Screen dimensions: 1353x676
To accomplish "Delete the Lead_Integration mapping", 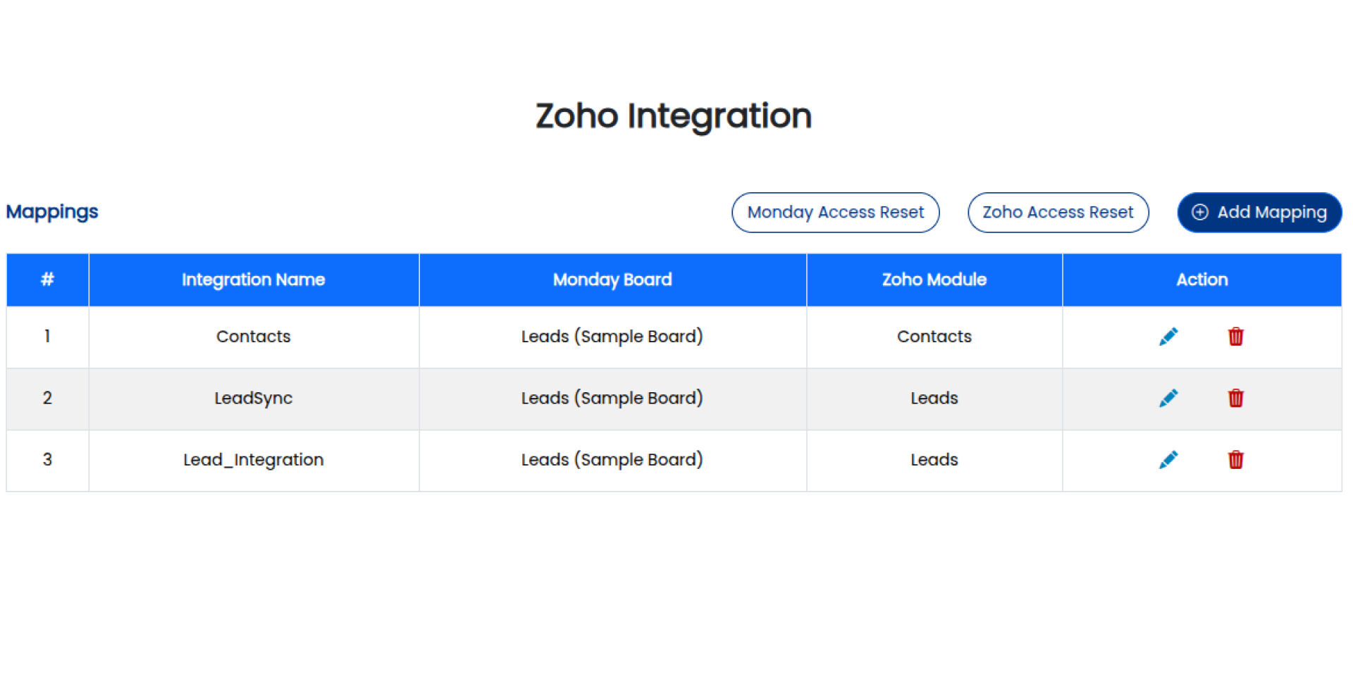I will coord(1235,460).
